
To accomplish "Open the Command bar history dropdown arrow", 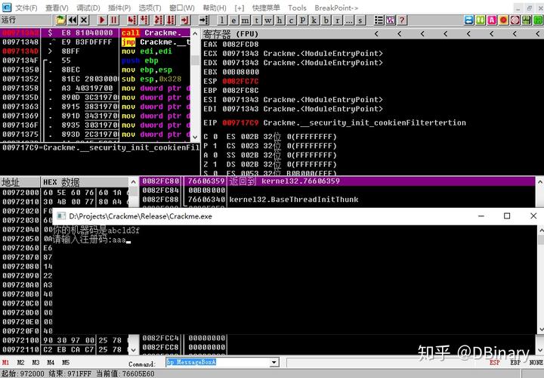I will [274, 362].
